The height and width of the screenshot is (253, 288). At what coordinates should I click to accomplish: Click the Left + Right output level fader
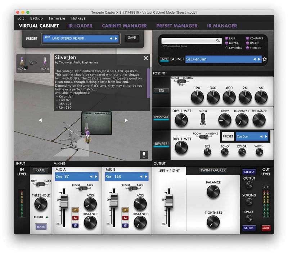point(168,200)
